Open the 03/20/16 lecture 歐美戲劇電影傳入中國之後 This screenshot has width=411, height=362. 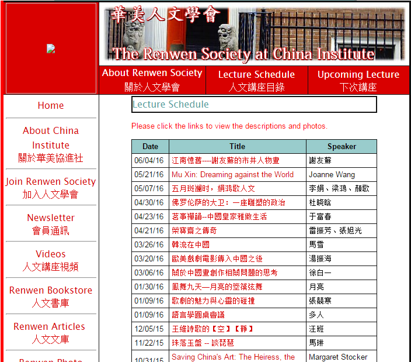coord(217,259)
